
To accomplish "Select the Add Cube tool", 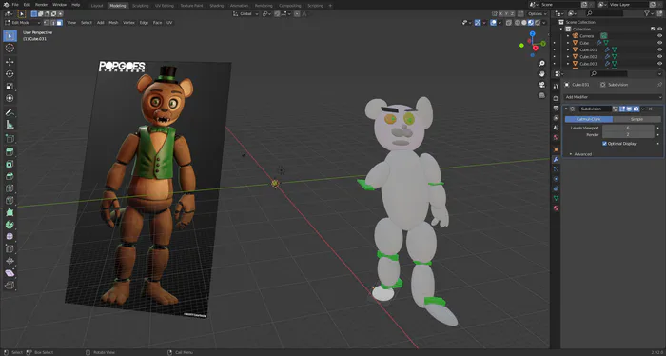I will pos(10,138).
